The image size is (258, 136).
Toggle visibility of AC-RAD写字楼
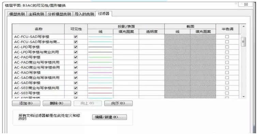pyautogui.click(x=76, y=72)
